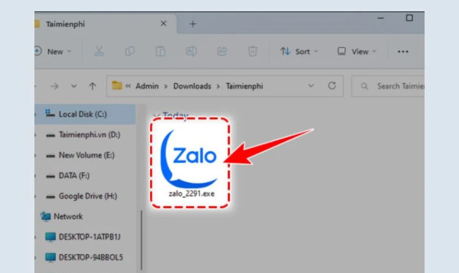Select the zalo_2291.exe file
This screenshot has height=273, width=459.
tap(190, 161)
